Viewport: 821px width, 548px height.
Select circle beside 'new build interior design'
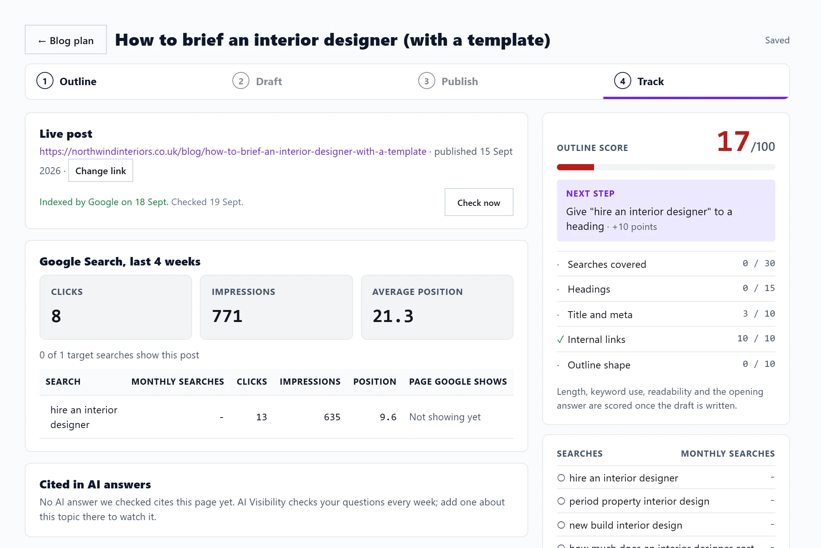tap(561, 525)
